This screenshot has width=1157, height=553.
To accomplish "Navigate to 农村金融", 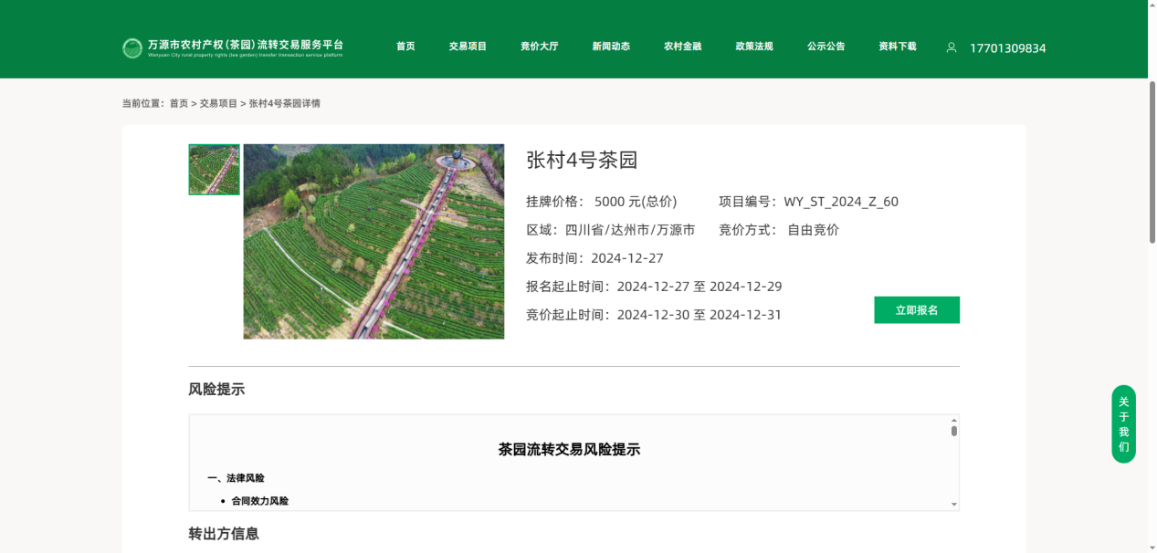I will (682, 47).
